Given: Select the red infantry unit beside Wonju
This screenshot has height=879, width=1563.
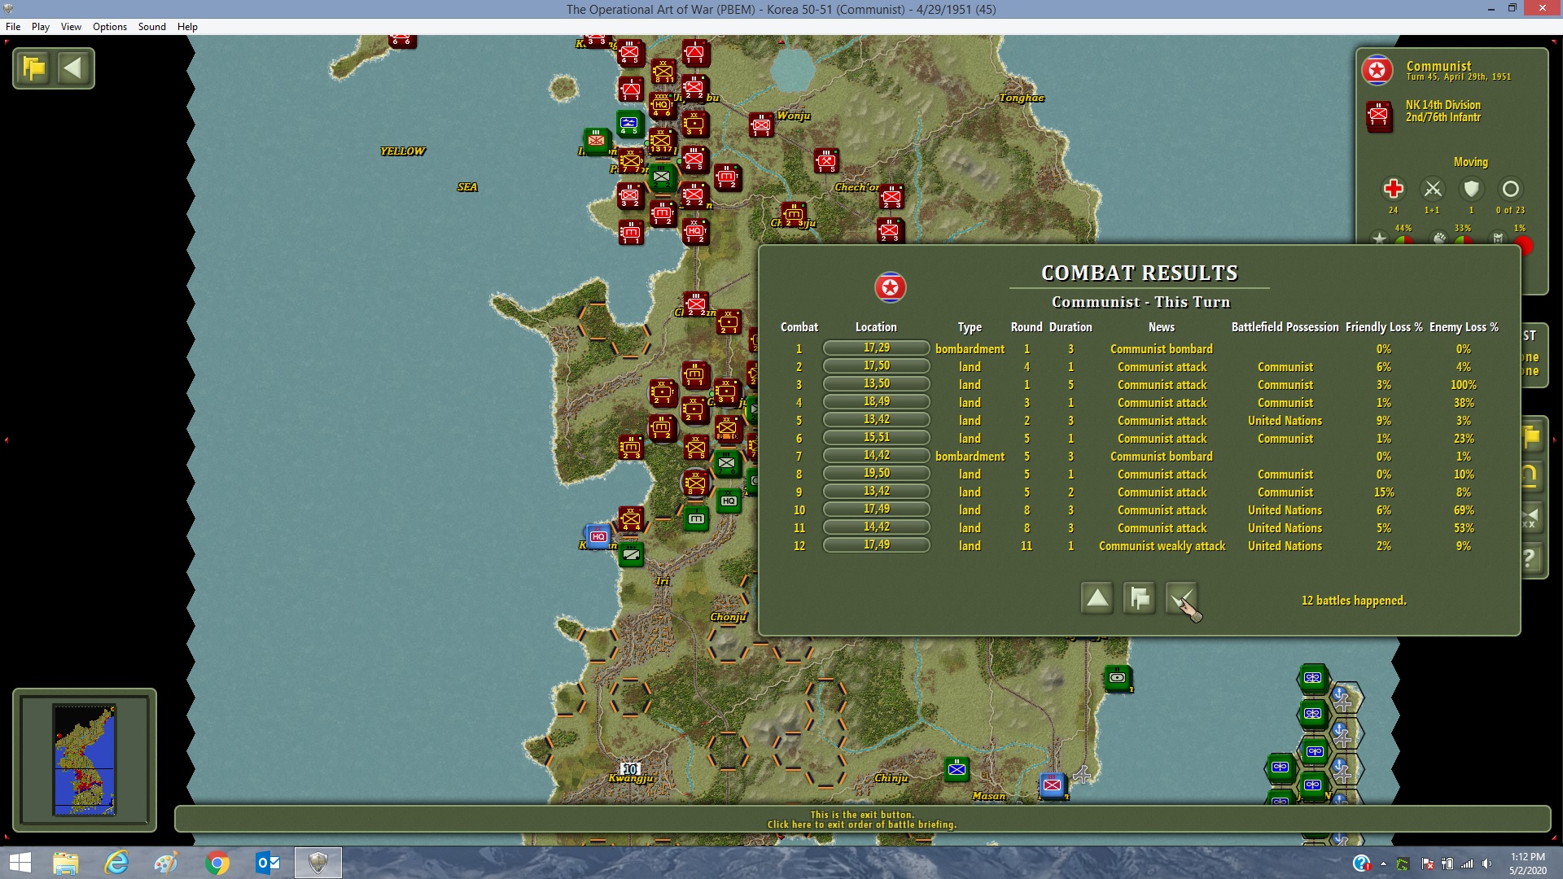Looking at the screenshot, I should (x=761, y=125).
